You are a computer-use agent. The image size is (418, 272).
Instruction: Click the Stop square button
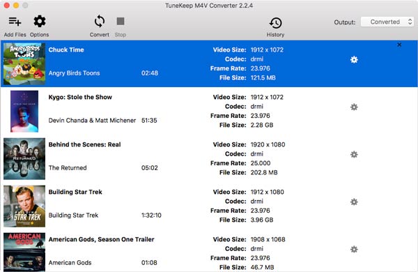pyautogui.click(x=121, y=21)
